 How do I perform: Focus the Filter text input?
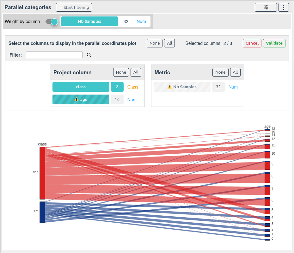click(x=54, y=55)
